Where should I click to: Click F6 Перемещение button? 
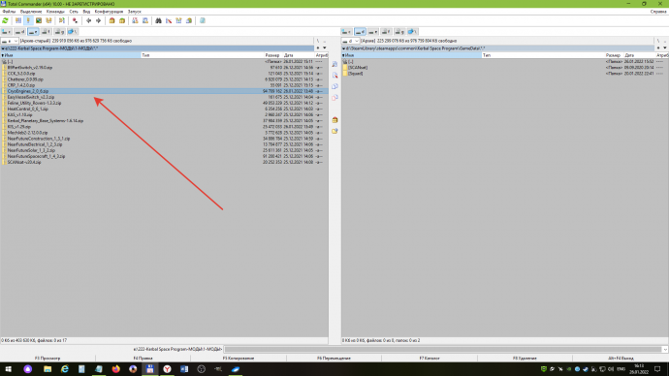(334, 359)
